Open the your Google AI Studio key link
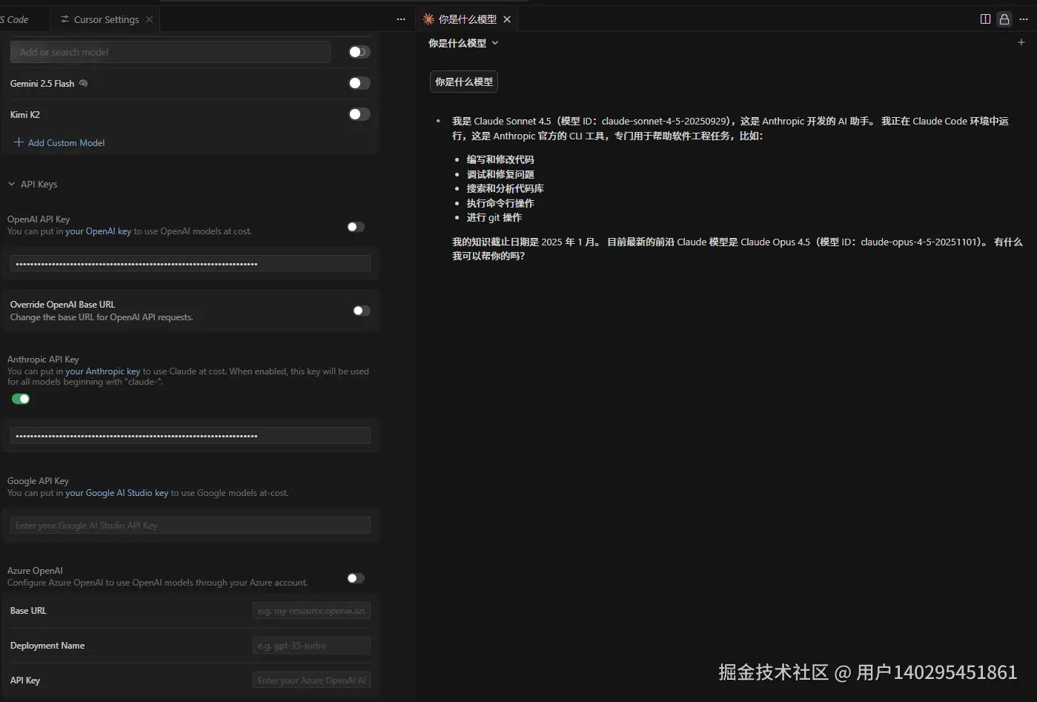The height and width of the screenshot is (702, 1037). (116, 492)
